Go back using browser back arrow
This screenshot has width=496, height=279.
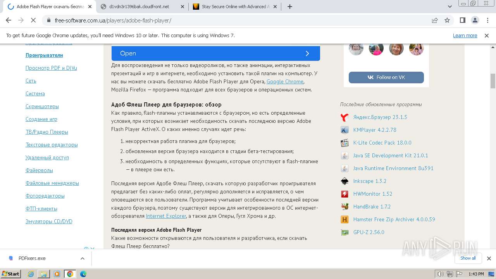(9, 20)
